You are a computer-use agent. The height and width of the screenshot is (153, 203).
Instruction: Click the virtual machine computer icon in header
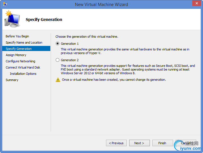coord(12,19)
